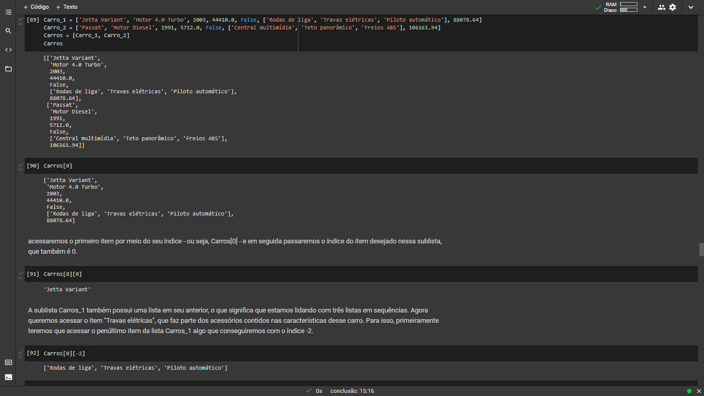Click the 'Jetta Variant' output of cell 91
This screenshot has height=396, width=704.
click(67, 289)
